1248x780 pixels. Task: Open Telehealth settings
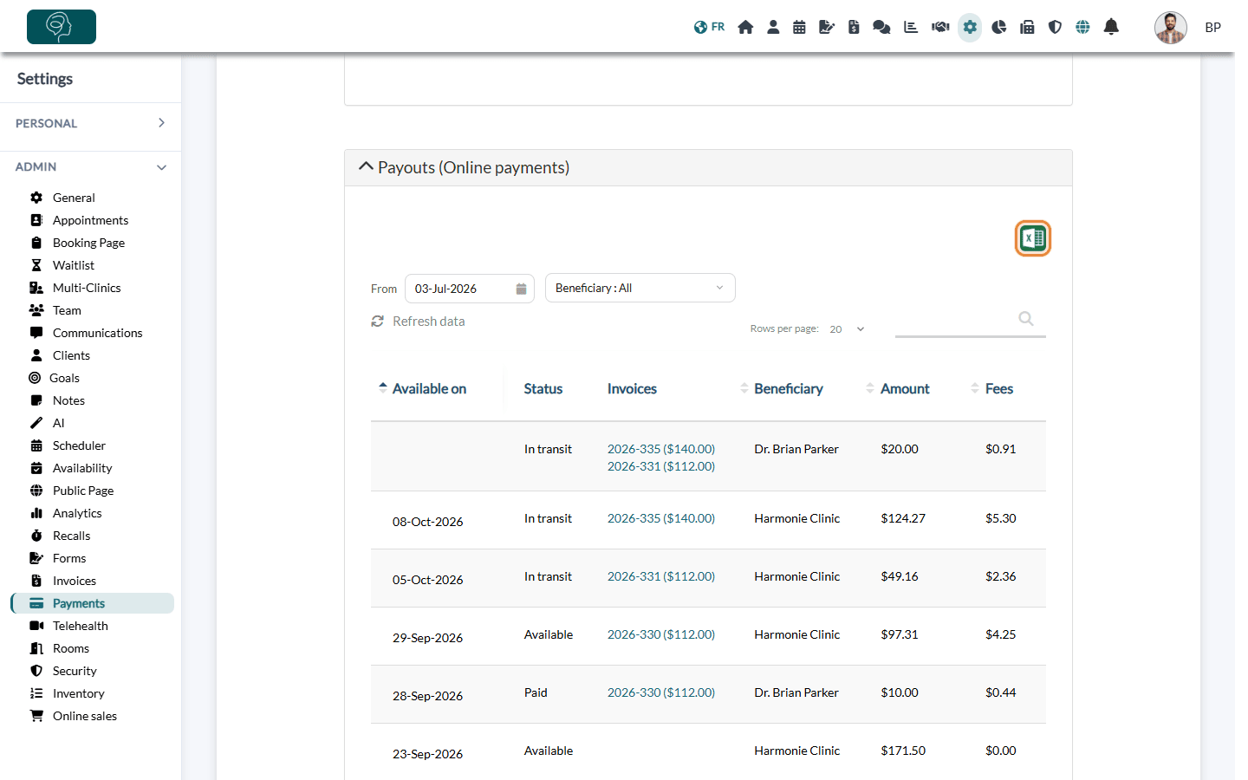[x=80, y=626]
